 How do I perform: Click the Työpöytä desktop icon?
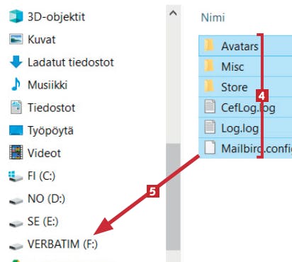point(16,130)
